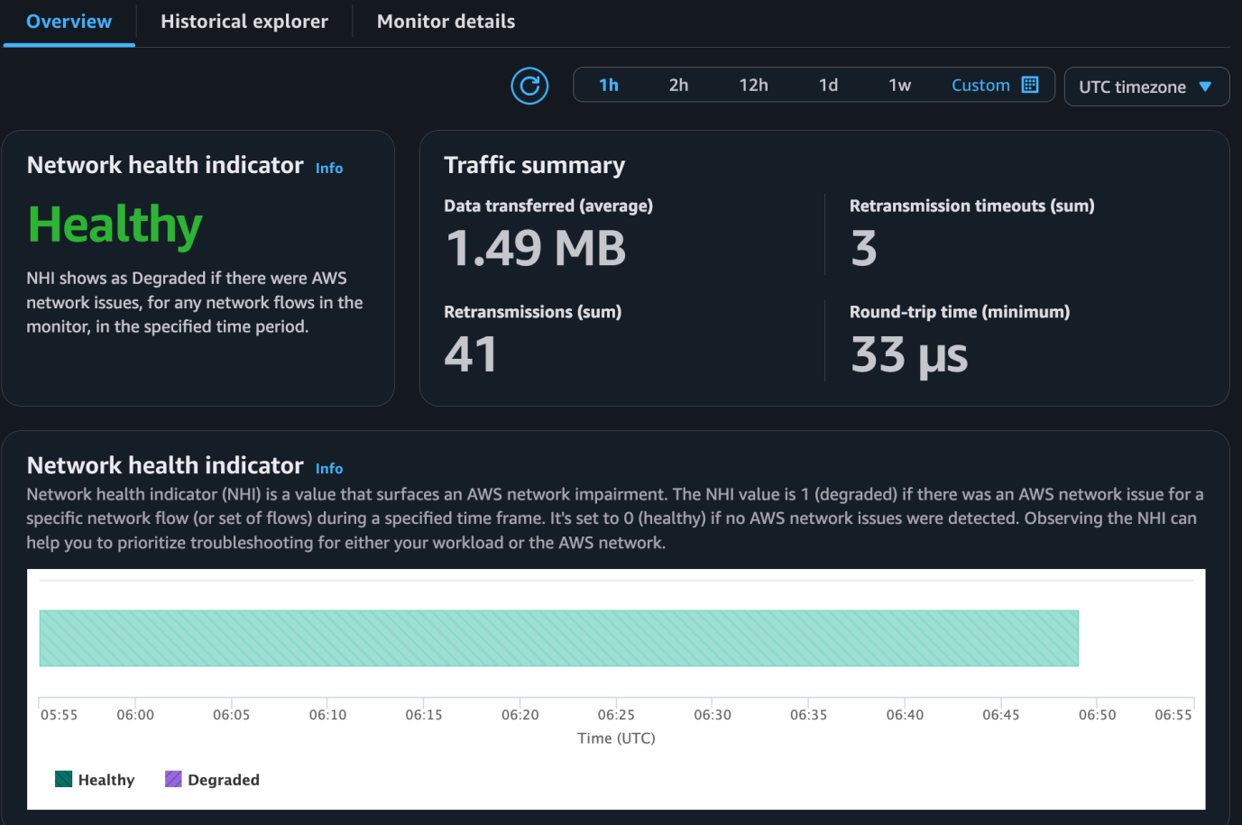Select the 1h time range
The height and width of the screenshot is (825, 1242).
point(609,86)
